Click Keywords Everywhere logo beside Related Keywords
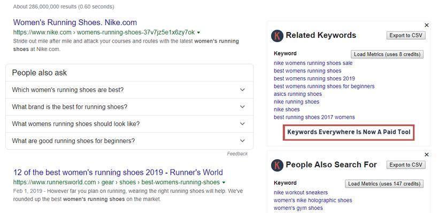The width and height of the screenshot is (439, 213). 277,36
